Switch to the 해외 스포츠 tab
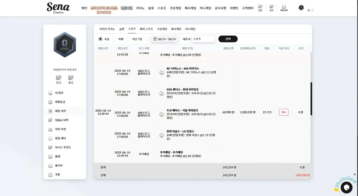Screen dimensions: 358x196 tap(146, 29)
